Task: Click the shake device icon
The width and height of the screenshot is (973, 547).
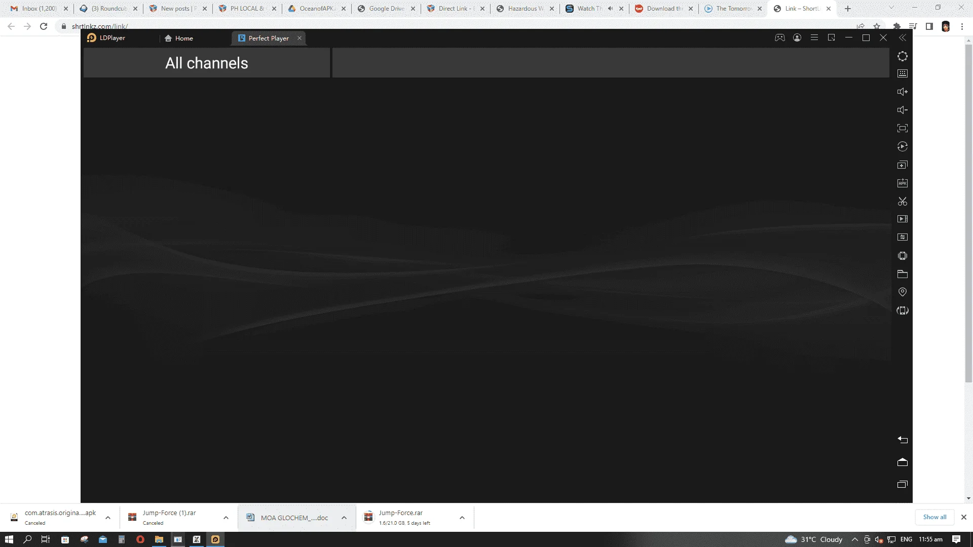Action: [903, 256]
